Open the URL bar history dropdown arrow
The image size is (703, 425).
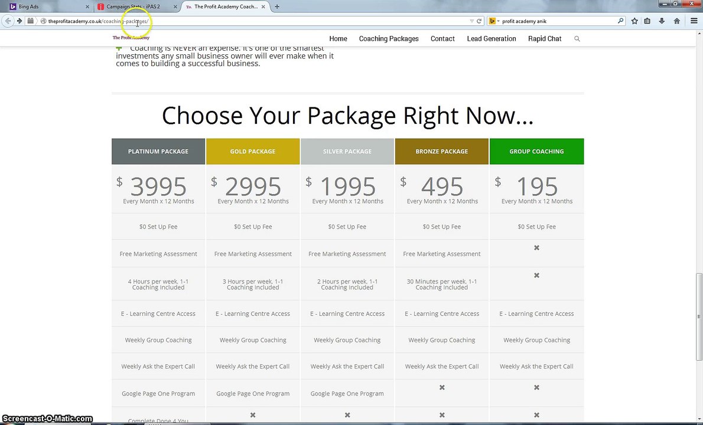pos(471,21)
